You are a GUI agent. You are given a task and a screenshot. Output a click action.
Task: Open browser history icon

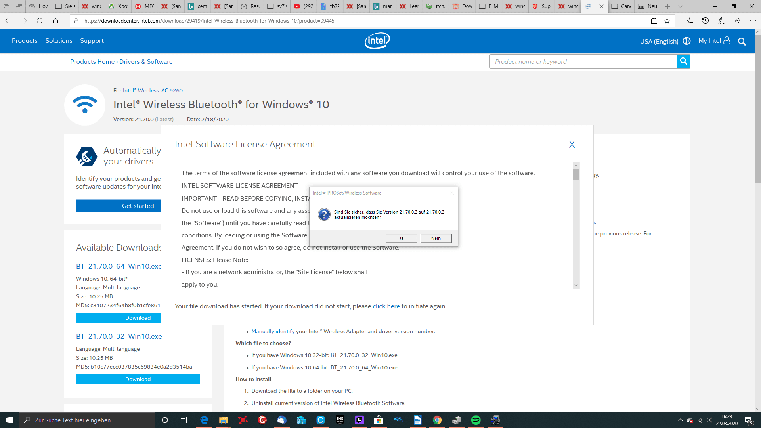pyautogui.click(x=706, y=21)
